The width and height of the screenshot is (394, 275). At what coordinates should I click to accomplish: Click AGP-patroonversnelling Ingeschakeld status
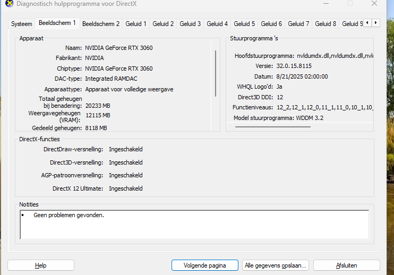click(x=126, y=175)
